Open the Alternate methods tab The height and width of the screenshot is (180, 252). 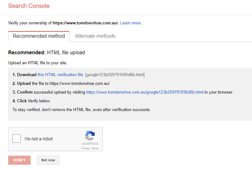(95, 36)
